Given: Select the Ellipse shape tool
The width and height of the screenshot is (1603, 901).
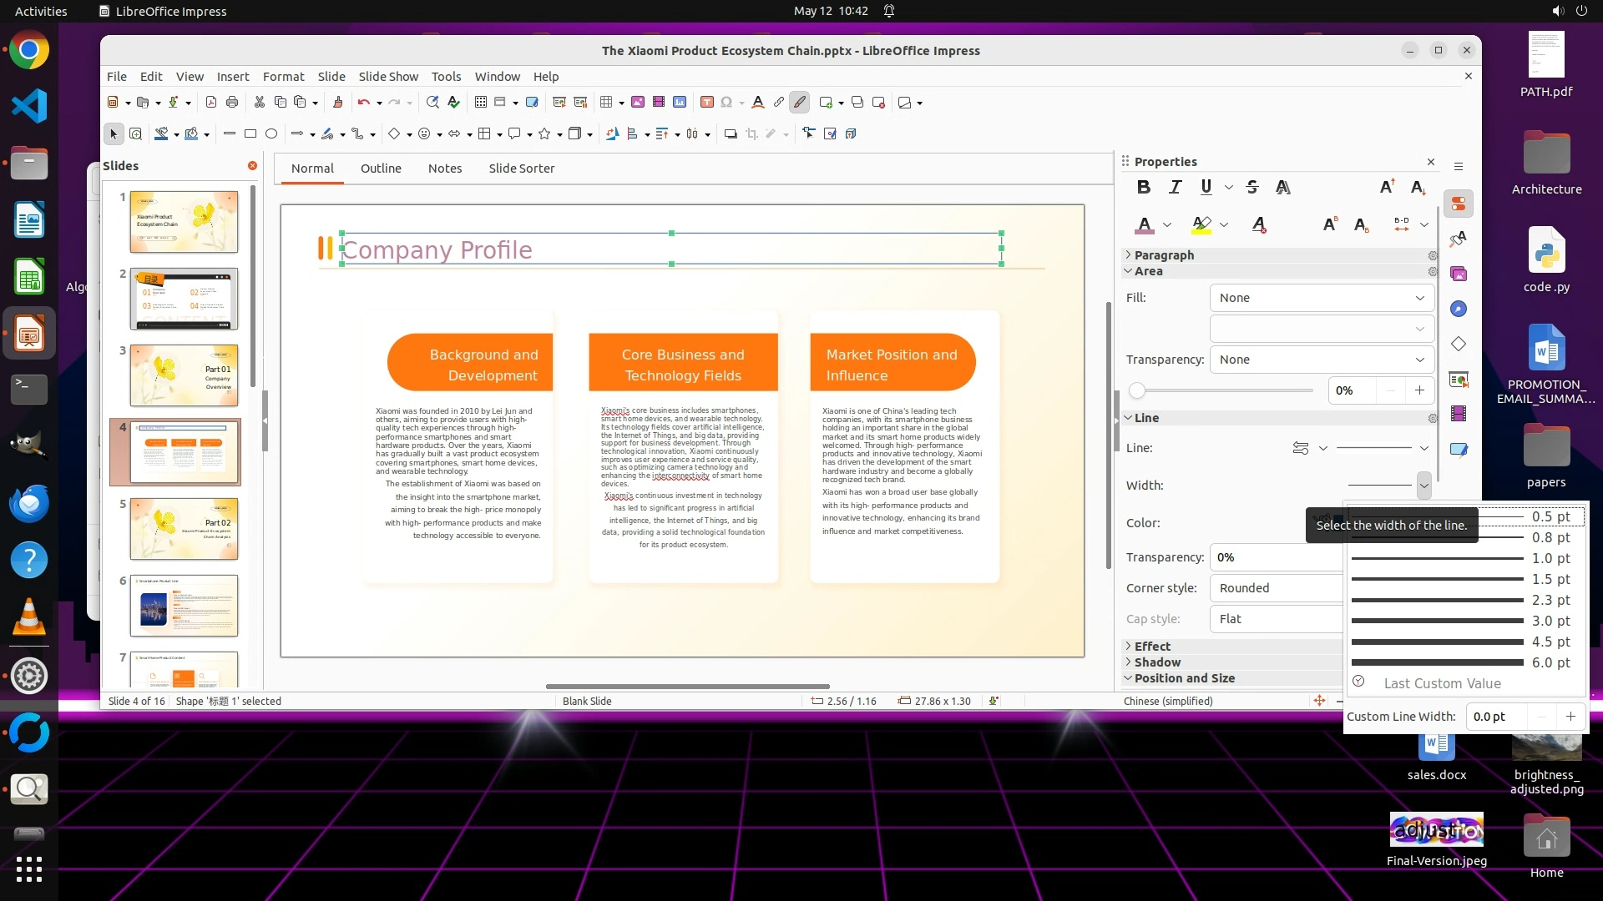Looking at the screenshot, I should tap(271, 133).
